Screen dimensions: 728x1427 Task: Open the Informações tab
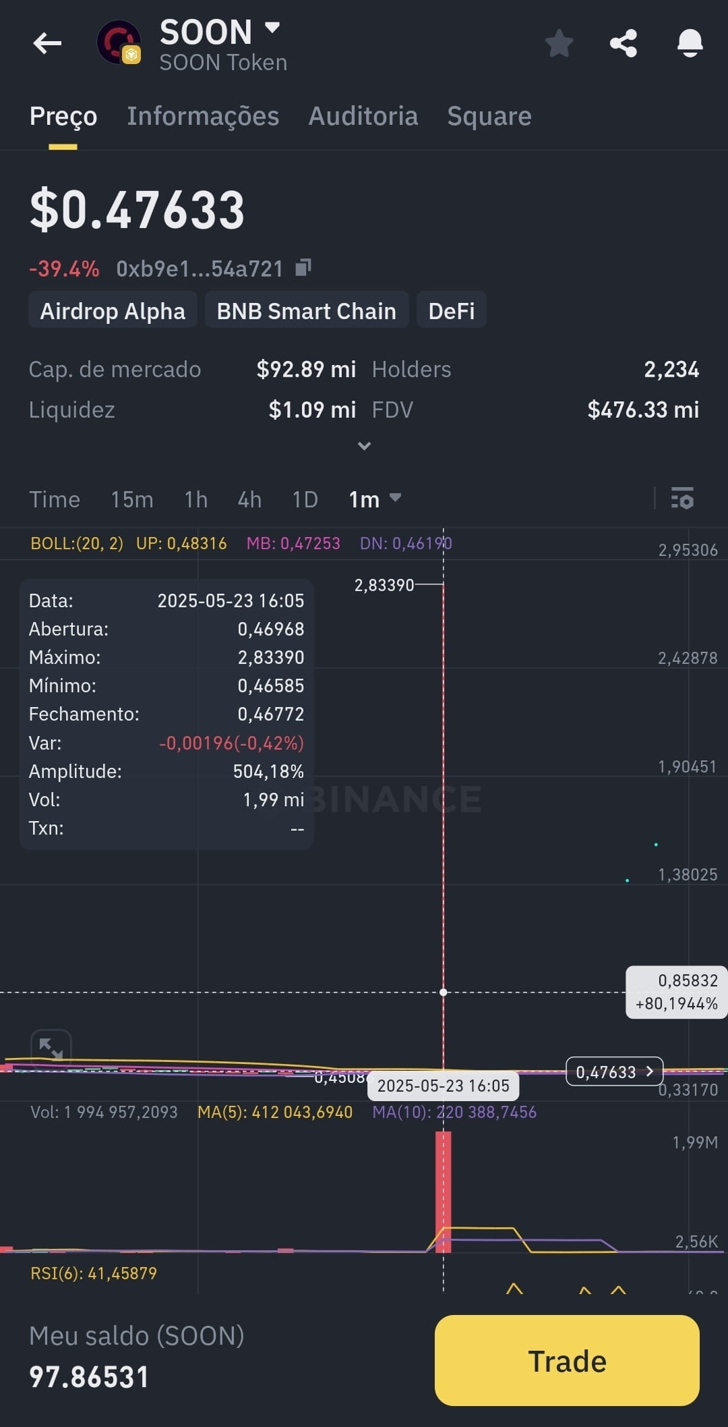(x=203, y=116)
